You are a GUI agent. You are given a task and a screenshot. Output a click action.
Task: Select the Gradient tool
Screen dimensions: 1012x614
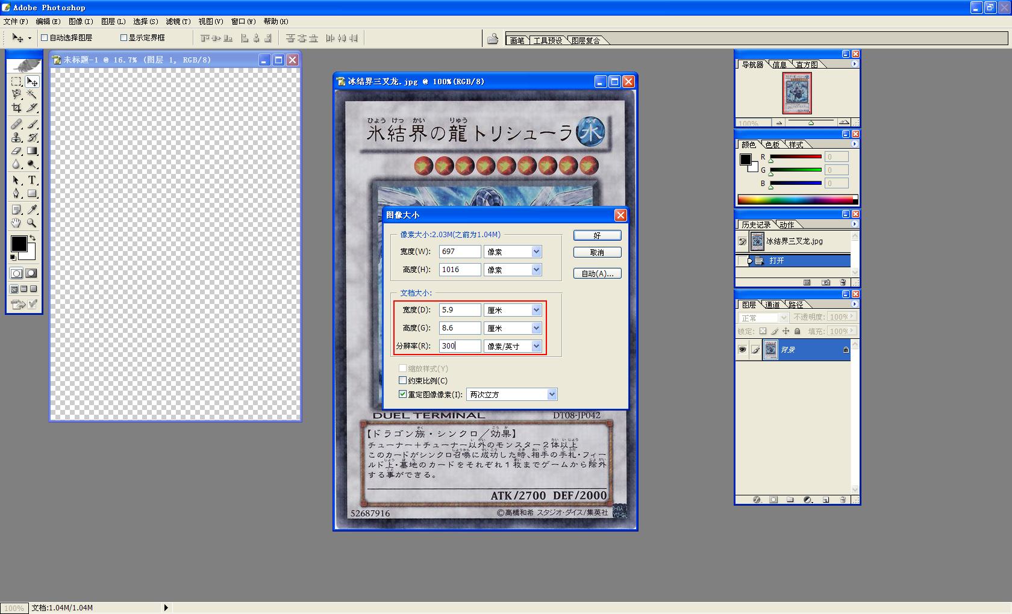click(32, 151)
